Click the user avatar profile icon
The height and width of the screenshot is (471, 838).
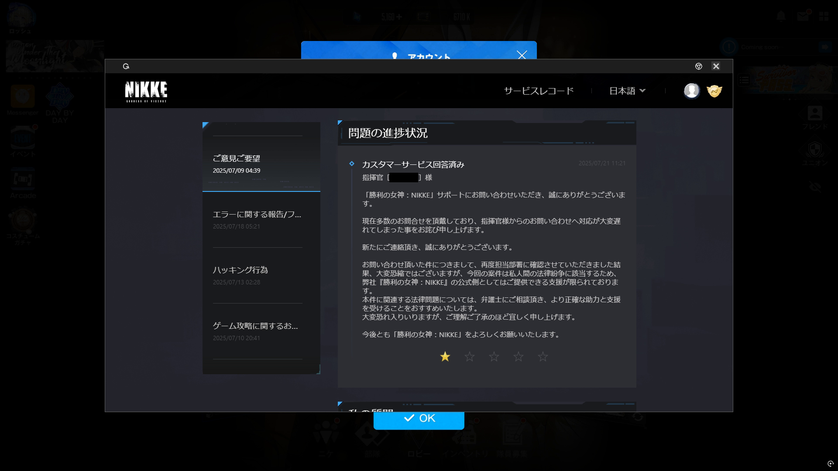(691, 91)
